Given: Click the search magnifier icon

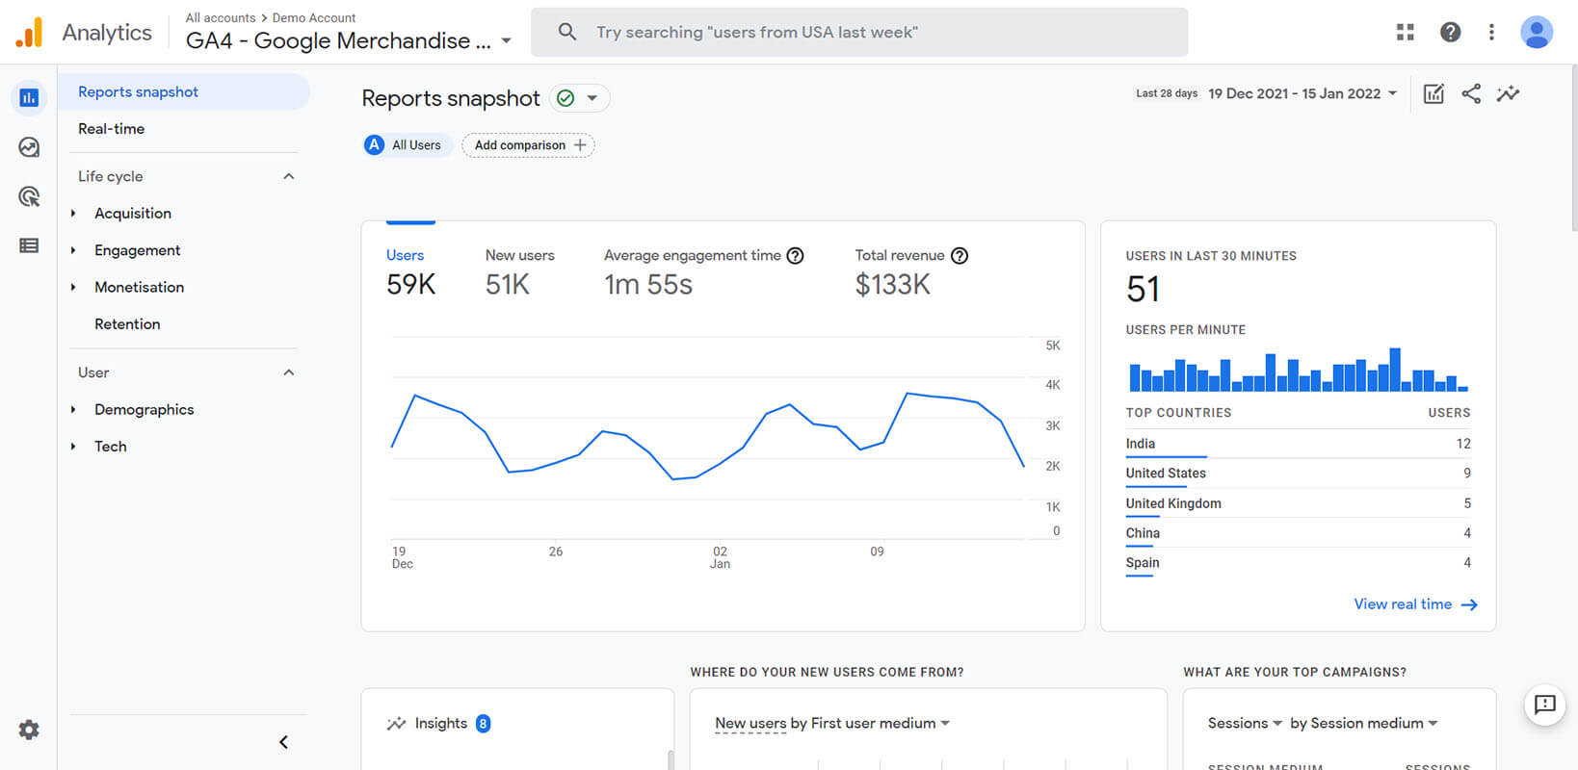Looking at the screenshot, I should pyautogui.click(x=567, y=32).
